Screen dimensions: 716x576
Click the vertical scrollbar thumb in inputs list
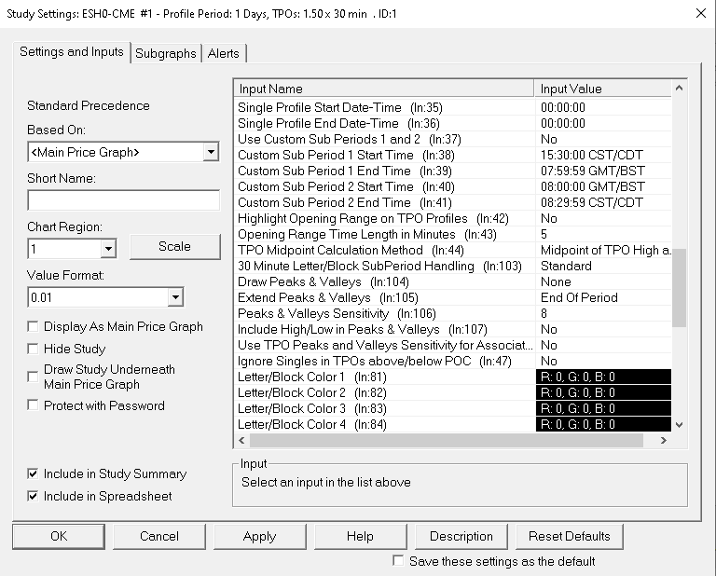tap(679, 288)
